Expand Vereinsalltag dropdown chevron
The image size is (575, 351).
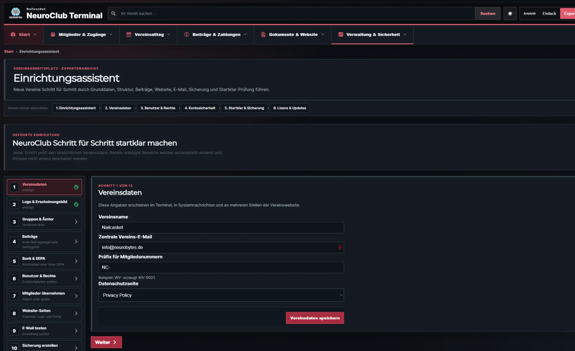tap(169, 34)
